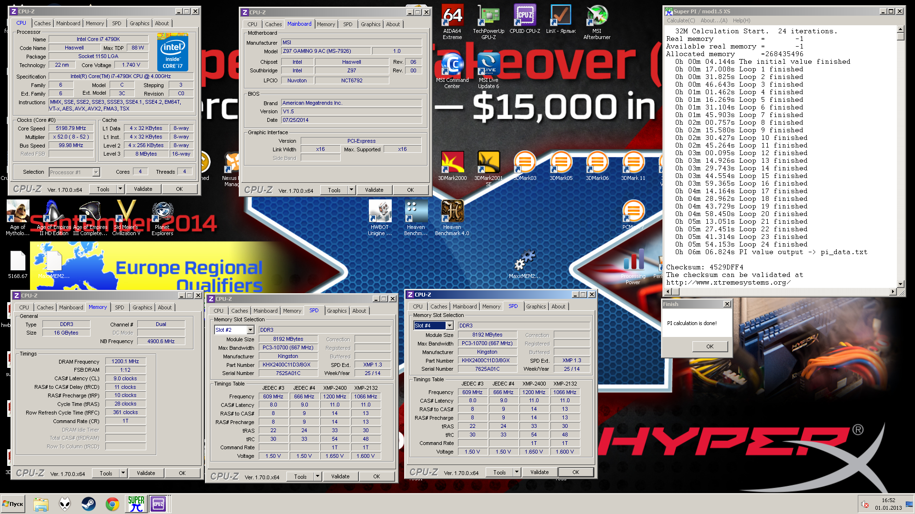Click Validate in CPU tab window
915x514 pixels.
pyautogui.click(x=143, y=189)
